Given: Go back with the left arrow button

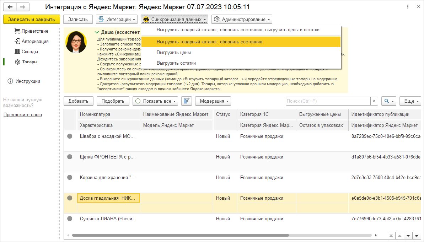Looking at the screenshot, I should (x=10, y=7).
